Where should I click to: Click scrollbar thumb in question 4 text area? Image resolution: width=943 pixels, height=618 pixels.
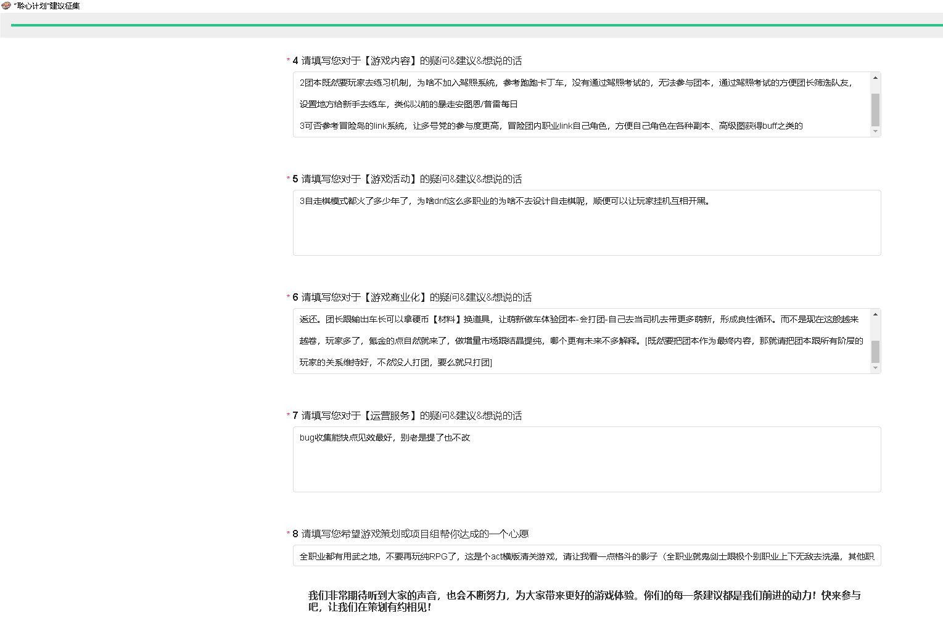point(875,110)
